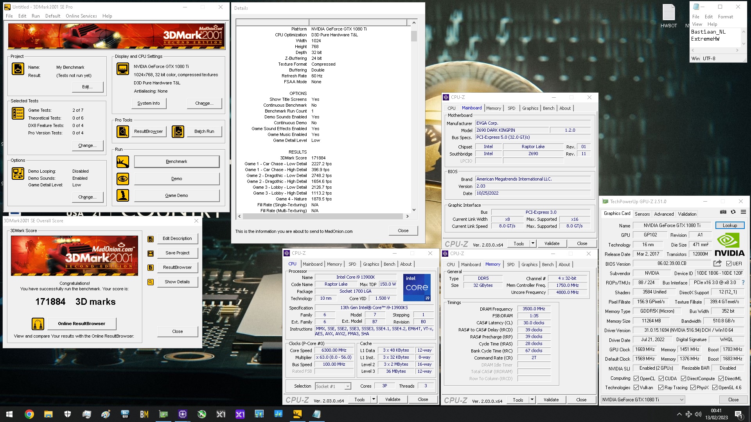The height and width of the screenshot is (422, 751).
Task: Click the Lookup button in GPU-Z
Action: coord(730,225)
